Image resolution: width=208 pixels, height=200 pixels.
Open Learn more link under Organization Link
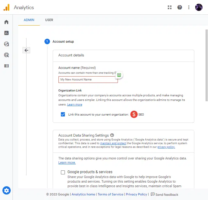75,105
